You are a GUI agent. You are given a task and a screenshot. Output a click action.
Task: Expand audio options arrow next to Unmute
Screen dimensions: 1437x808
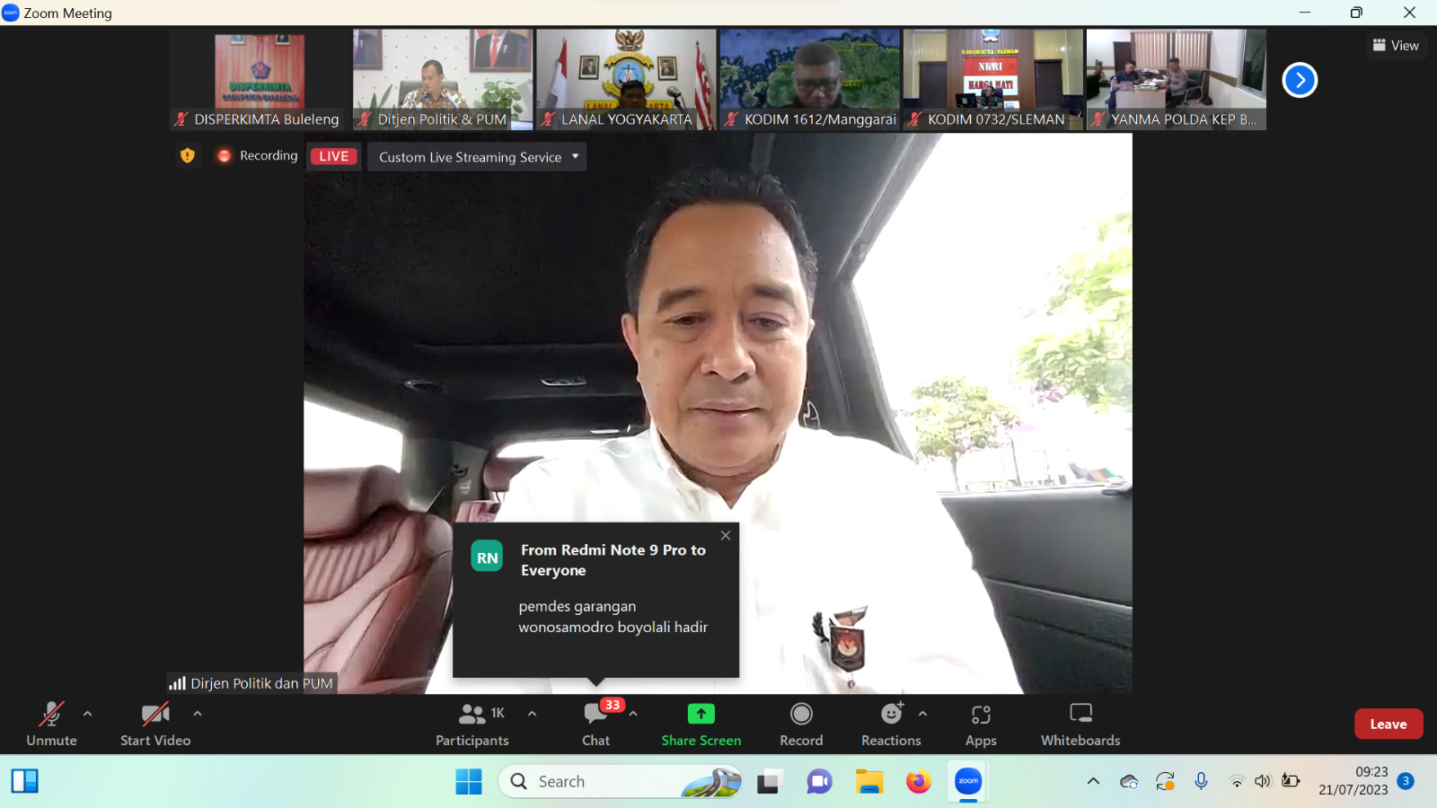(x=87, y=714)
